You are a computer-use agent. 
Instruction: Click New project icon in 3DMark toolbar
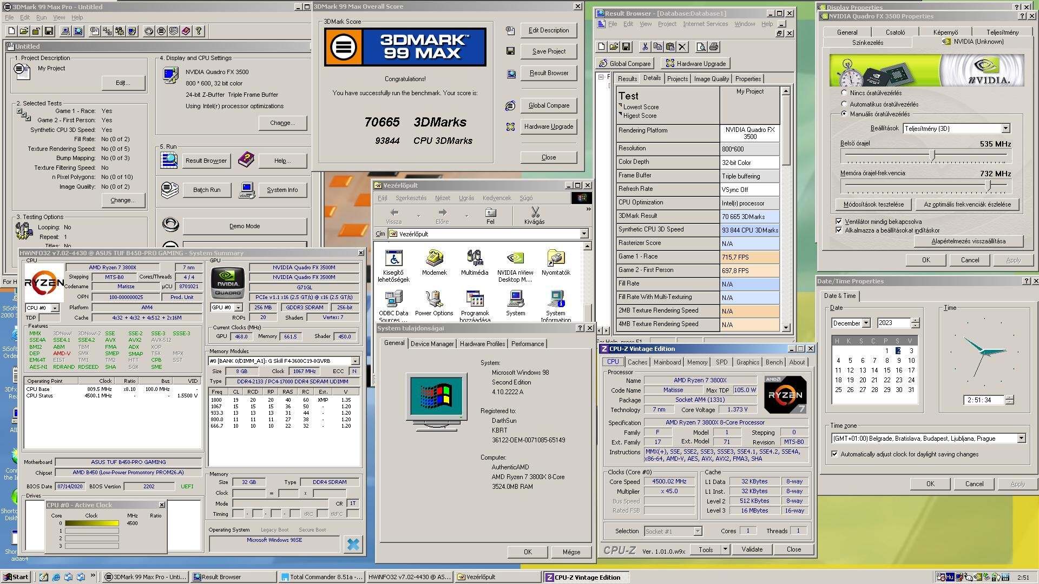10,31
